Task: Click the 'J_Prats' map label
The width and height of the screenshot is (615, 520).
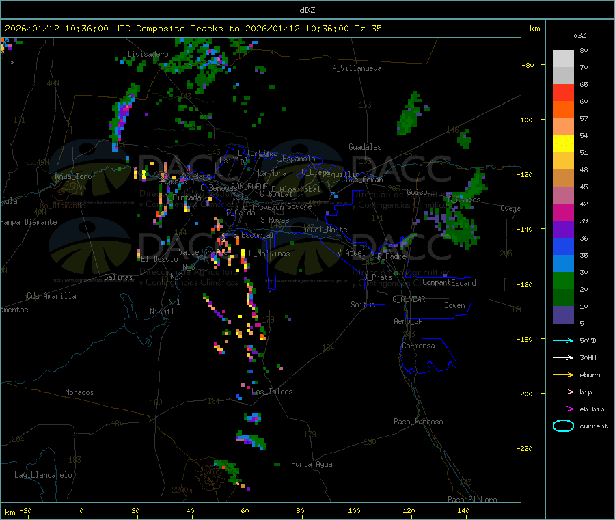Action: coord(379,277)
